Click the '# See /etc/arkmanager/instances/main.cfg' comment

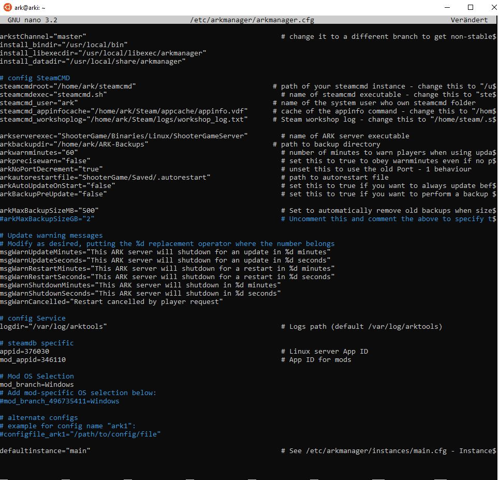click(389, 450)
